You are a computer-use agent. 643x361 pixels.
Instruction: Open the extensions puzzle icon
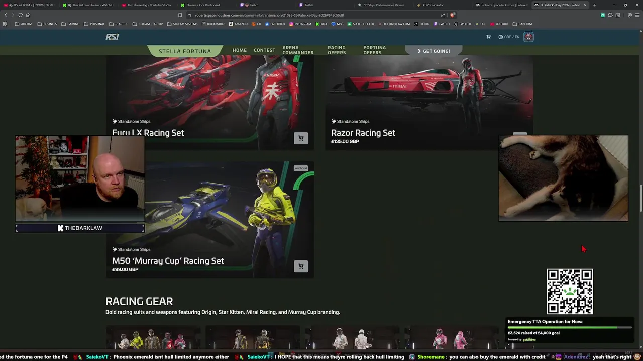pos(610,15)
